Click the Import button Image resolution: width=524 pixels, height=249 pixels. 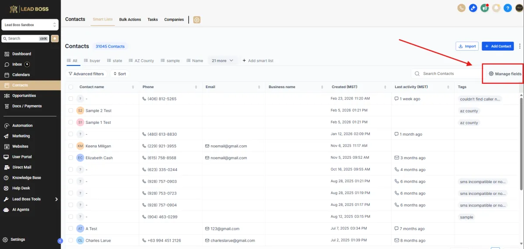pyautogui.click(x=467, y=46)
